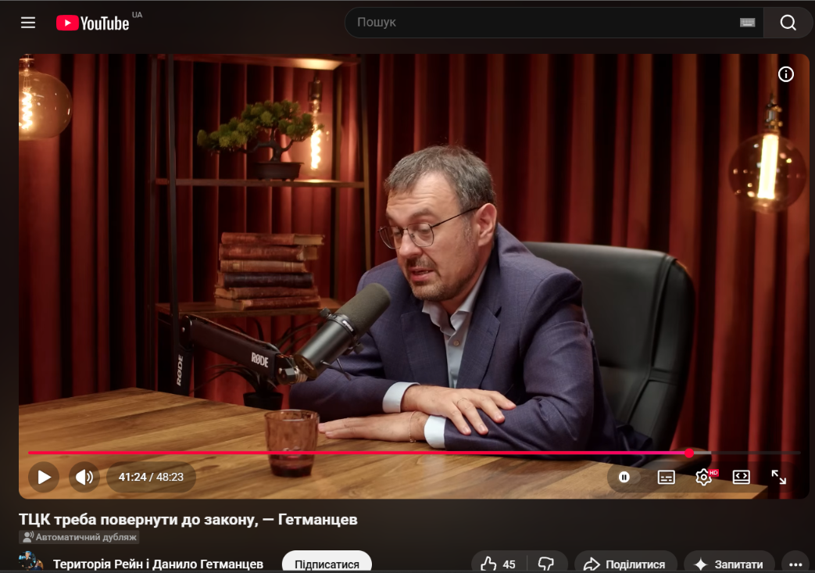Viewport: 815px width, 573px height.
Task: Switch to theater mode
Action: pyautogui.click(x=741, y=477)
